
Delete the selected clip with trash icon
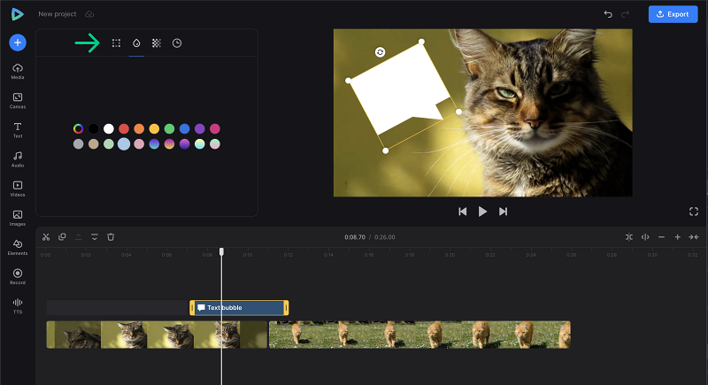click(111, 237)
